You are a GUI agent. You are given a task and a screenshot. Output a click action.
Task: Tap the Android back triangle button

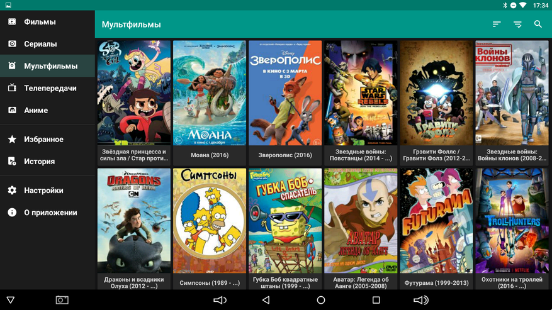[266, 300]
